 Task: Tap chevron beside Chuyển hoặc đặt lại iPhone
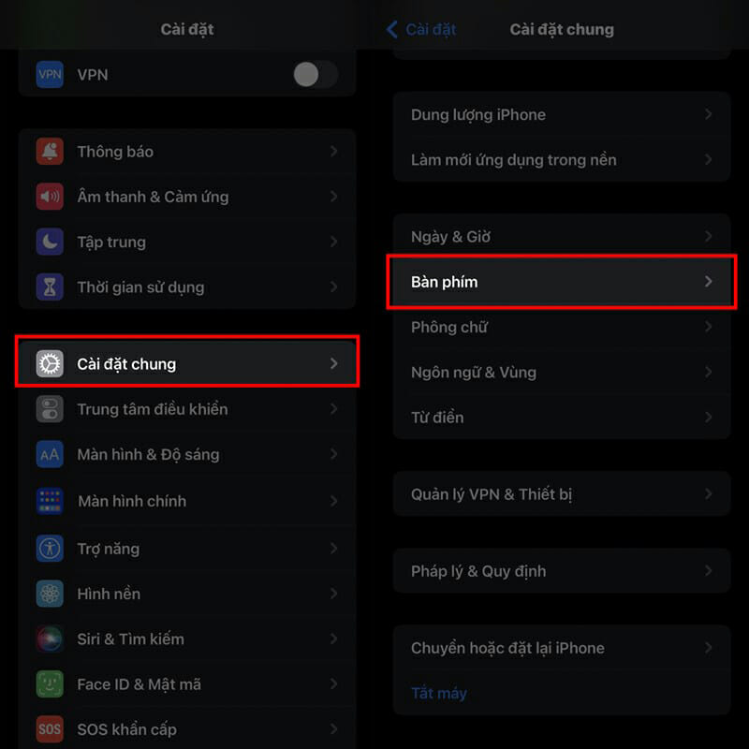709,648
